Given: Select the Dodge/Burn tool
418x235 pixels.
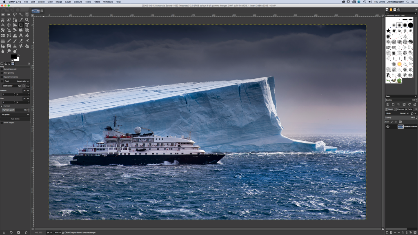Looking at the screenshot, I should pos(15,51).
